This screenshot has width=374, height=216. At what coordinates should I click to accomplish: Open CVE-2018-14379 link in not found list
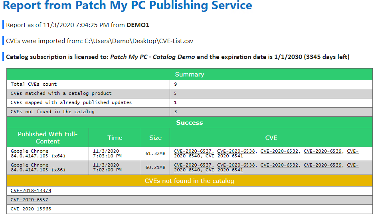pyautogui.click(x=31, y=190)
